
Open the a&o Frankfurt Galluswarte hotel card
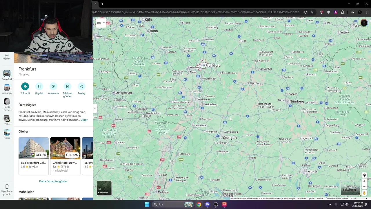tap(34, 156)
